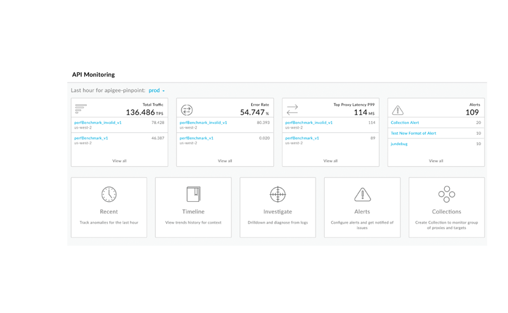Click 'Create Collection to monitor group' description

(447, 225)
